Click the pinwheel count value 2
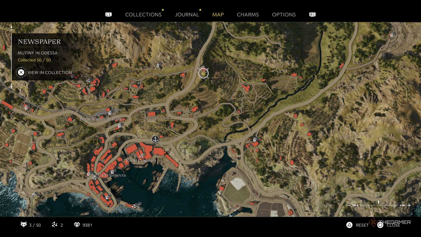This screenshot has width=421, height=237. point(62,225)
